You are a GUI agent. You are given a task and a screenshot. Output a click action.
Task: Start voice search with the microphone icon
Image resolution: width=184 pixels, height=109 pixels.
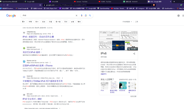[x=82, y=16]
